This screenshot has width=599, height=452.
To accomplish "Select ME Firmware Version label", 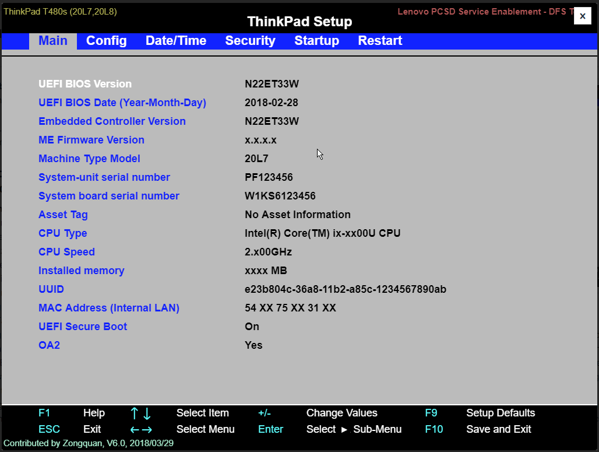I will click(x=91, y=140).
